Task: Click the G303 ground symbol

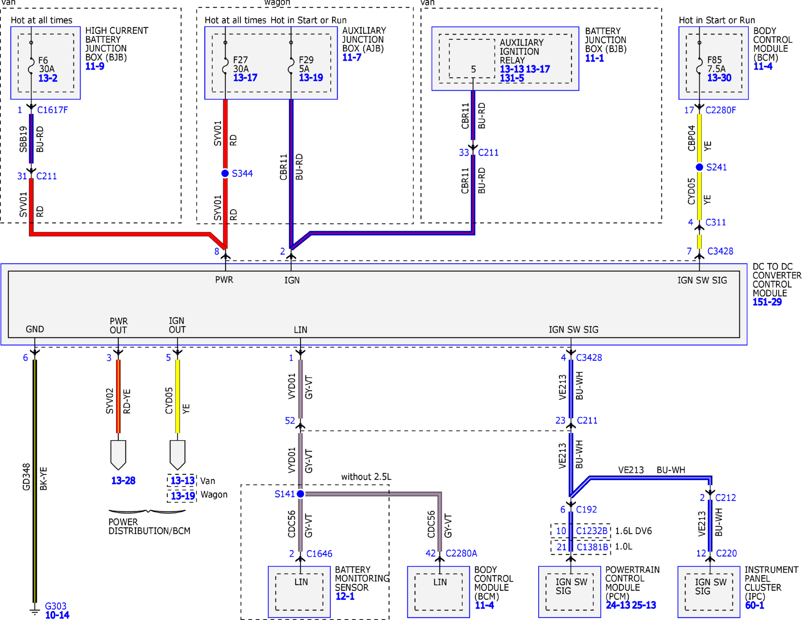Action: point(35,610)
